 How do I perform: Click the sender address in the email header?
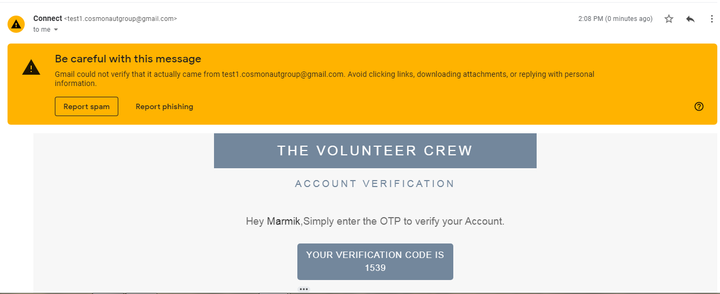[120, 19]
